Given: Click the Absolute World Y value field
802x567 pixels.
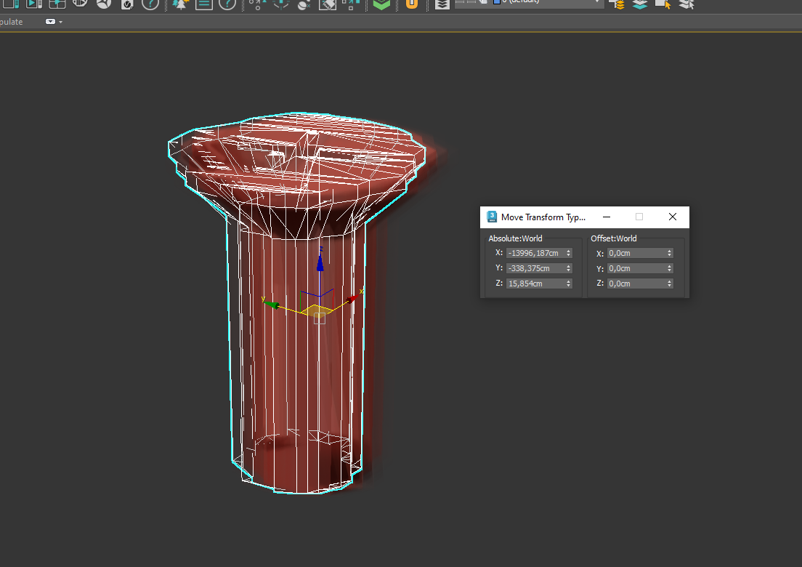Looking at the screenshot, I should click(535, 268).
